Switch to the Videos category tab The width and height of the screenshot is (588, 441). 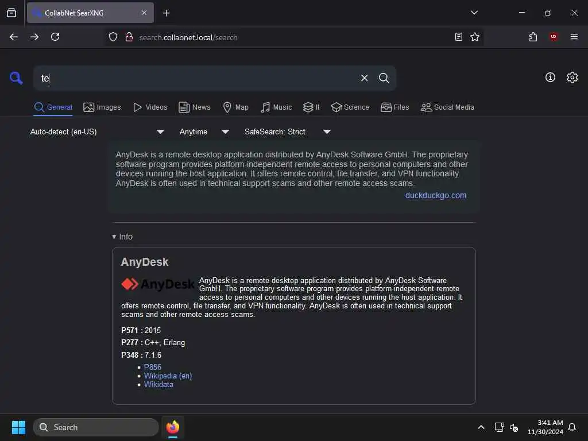click(150, 107)
